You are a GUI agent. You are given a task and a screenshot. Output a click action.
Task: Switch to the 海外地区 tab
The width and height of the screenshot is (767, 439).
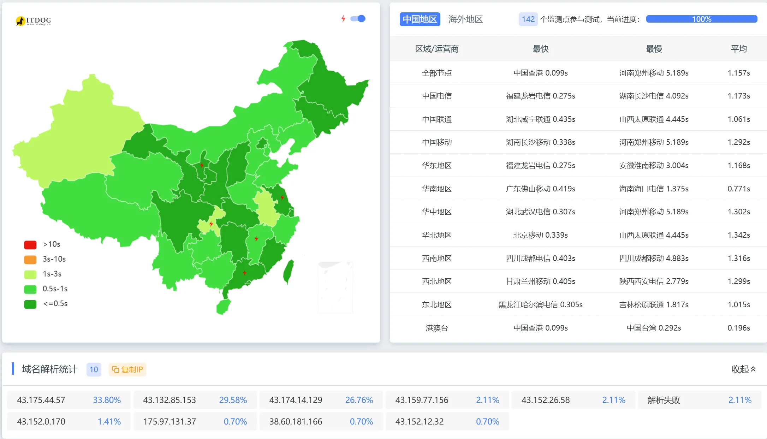click(x=465, y=19)
